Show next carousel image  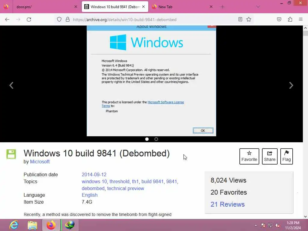tap(291, 85)
